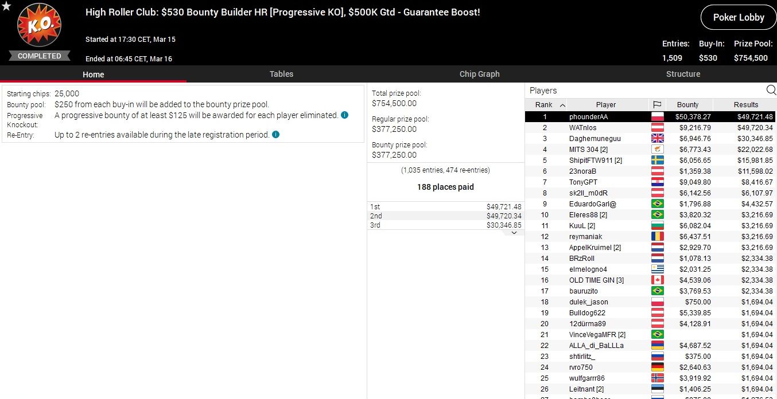Go to the Poker Lobby
777x399 pixels.
(738, 17)
